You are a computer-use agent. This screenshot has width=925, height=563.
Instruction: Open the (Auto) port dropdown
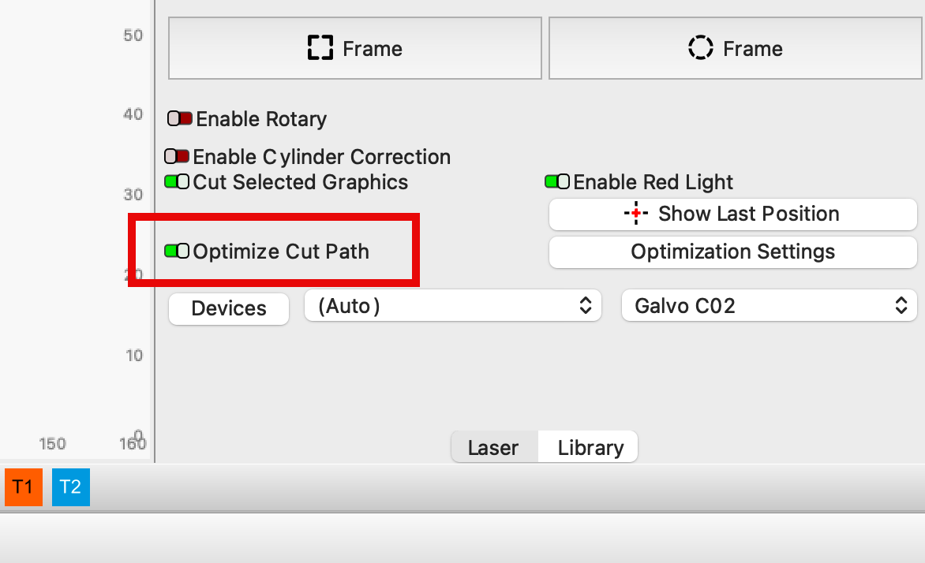[x=453, y=306]
